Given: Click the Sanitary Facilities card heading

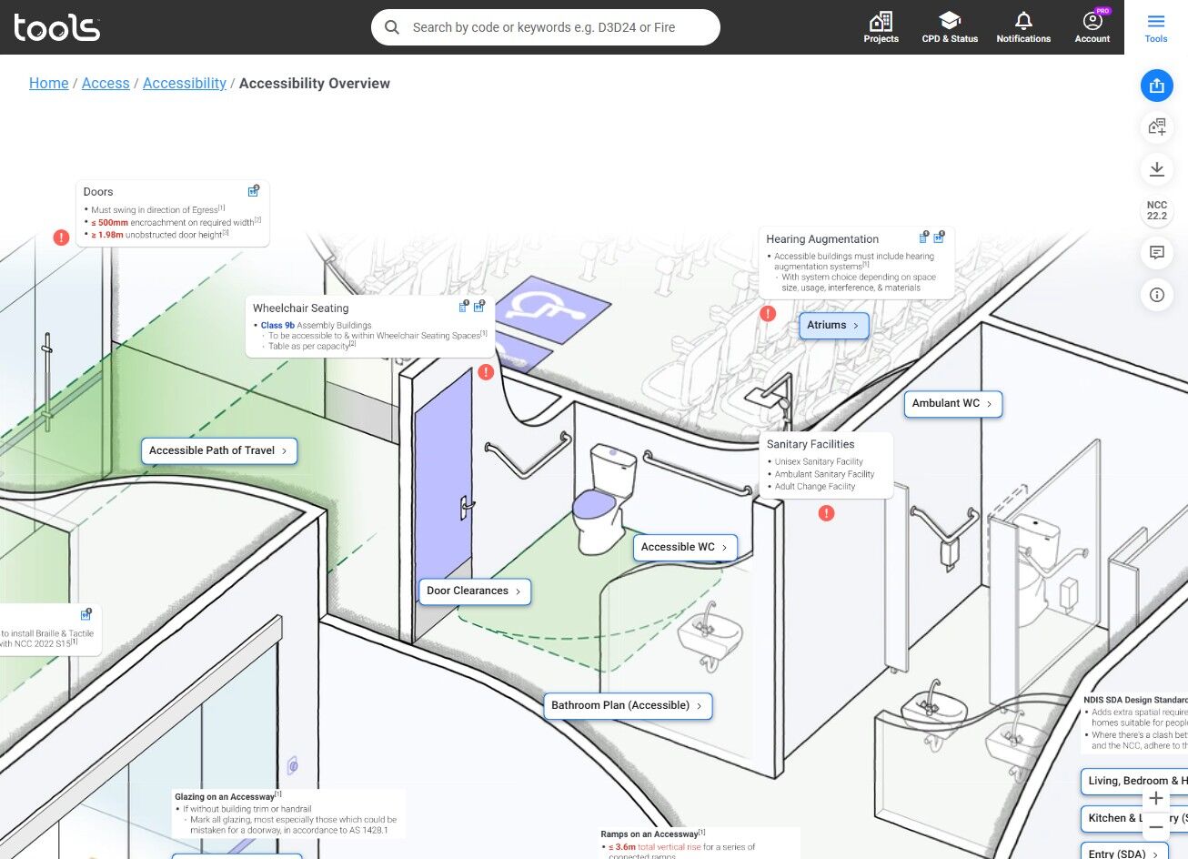Looking at the screenshot, I should tap(810, 444).
